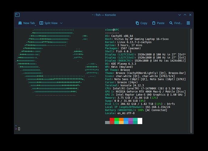The height and width of the screenshot is (151, 208).
Task: Open the hamburger menu
Action: 188,23
